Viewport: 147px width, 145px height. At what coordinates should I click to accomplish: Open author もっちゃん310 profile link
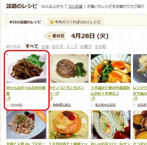(x=105, y=105)
